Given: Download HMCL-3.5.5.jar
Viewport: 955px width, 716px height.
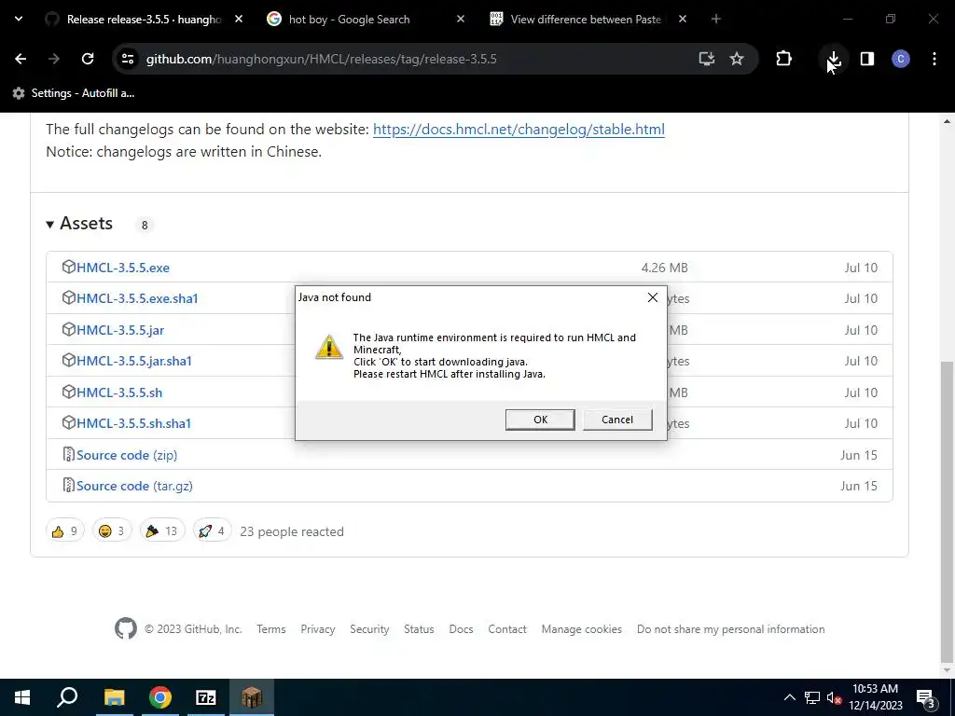Looking at the screenshot, I should click(x=120, y=330).
